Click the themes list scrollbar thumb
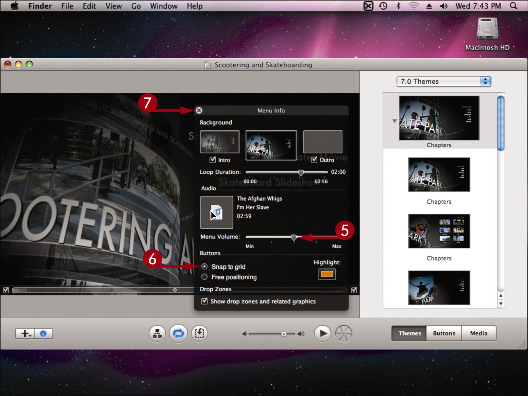This screenshot has height=396, width=528. [501, 123]
